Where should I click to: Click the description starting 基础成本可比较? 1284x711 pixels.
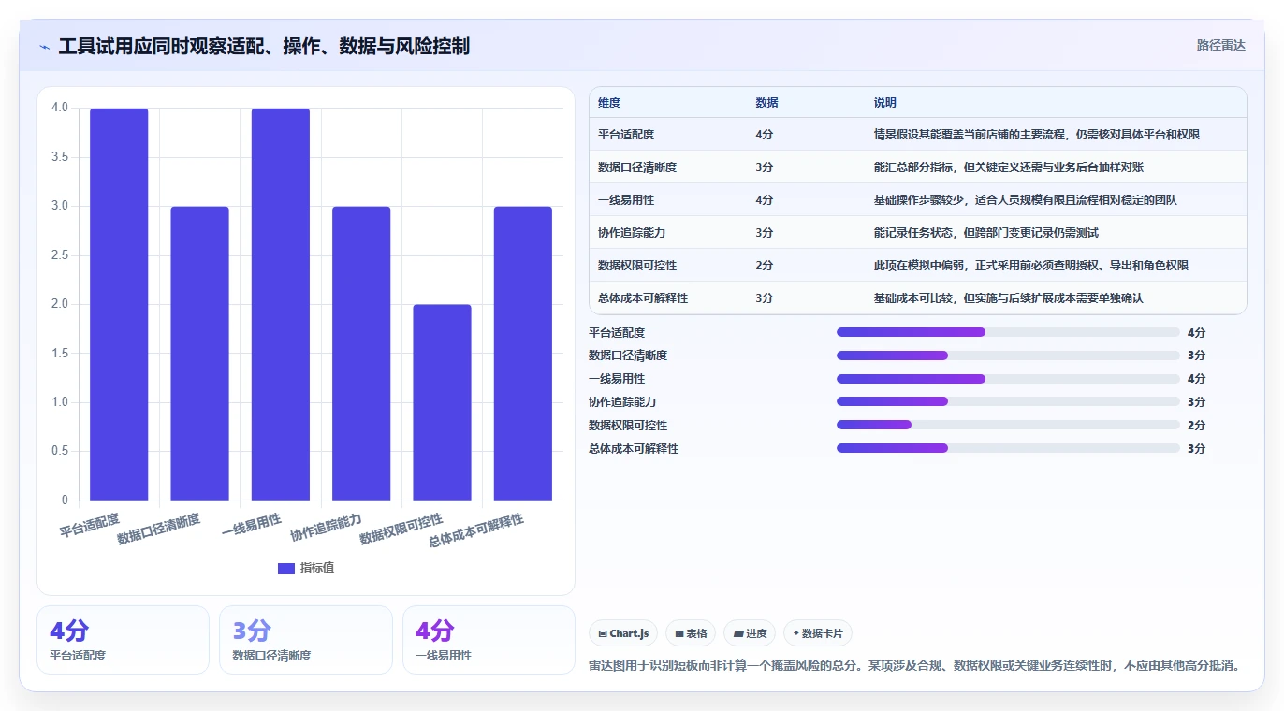click(x=1008, y=298)
